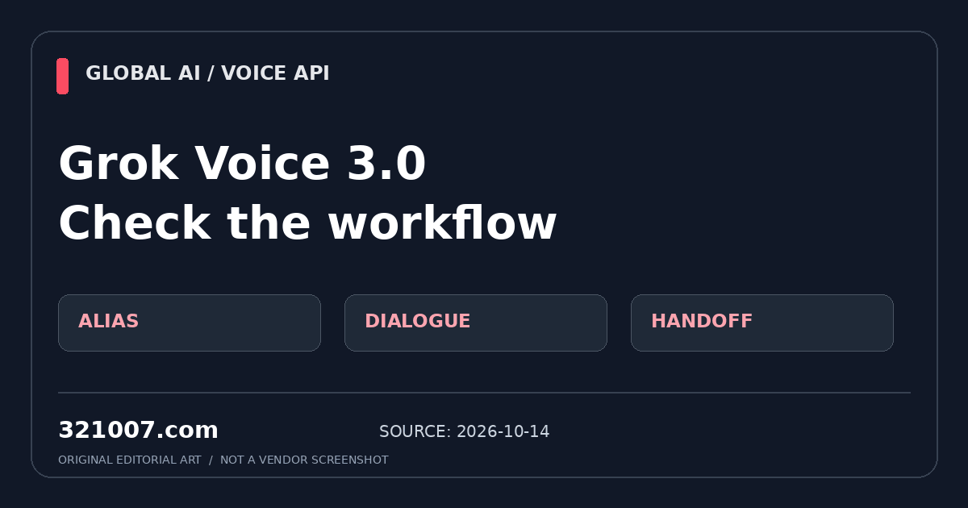The width and height of the screenshot is (968, 508).
Task: Click the ALIAS card
Action: tap(190, 323)
